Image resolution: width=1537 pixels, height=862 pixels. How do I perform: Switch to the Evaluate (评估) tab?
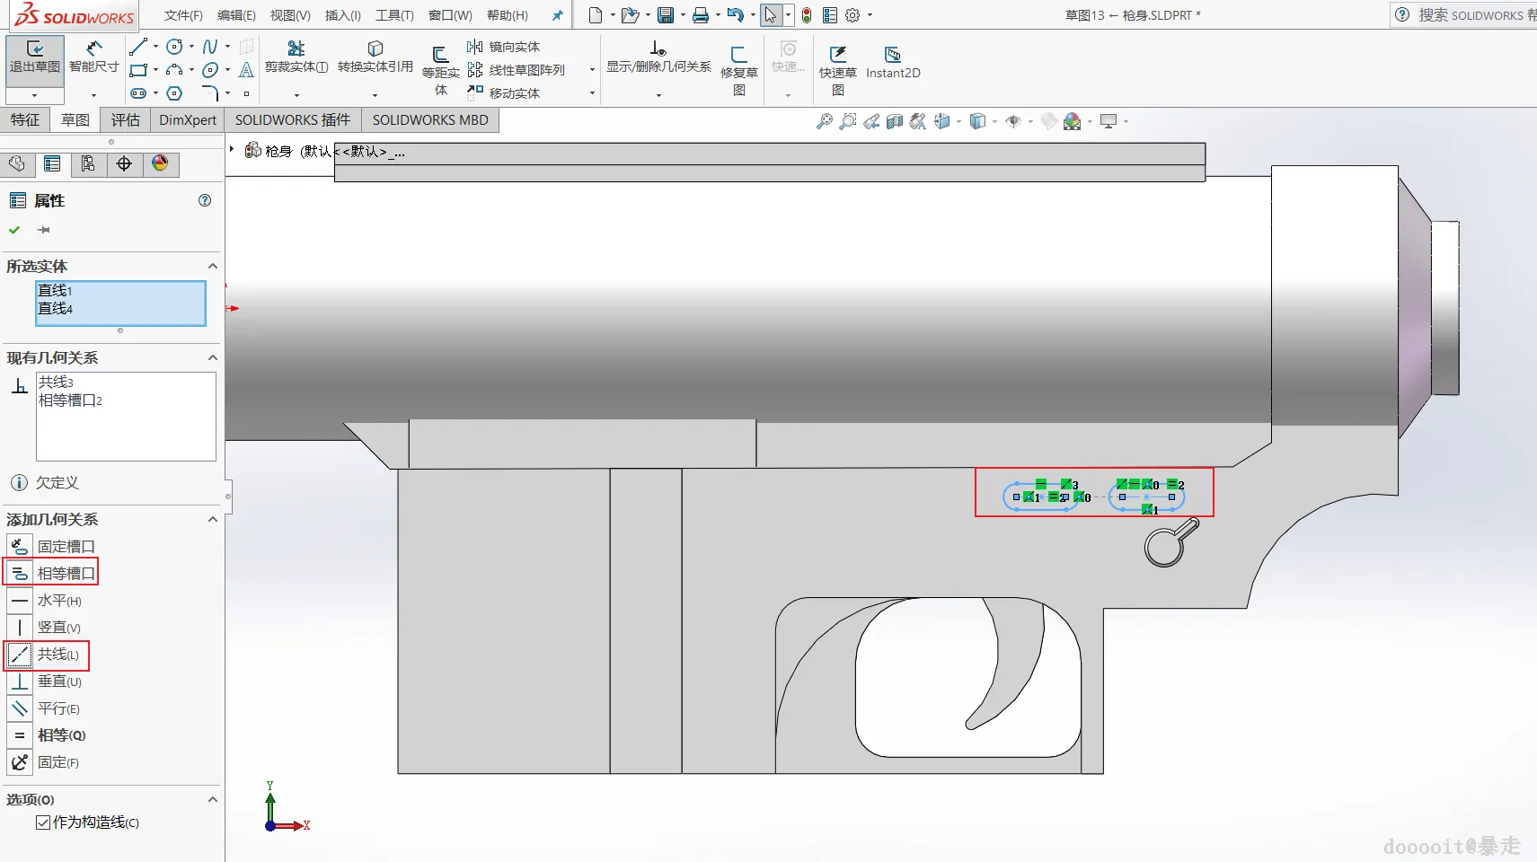[x=126, y=120]
